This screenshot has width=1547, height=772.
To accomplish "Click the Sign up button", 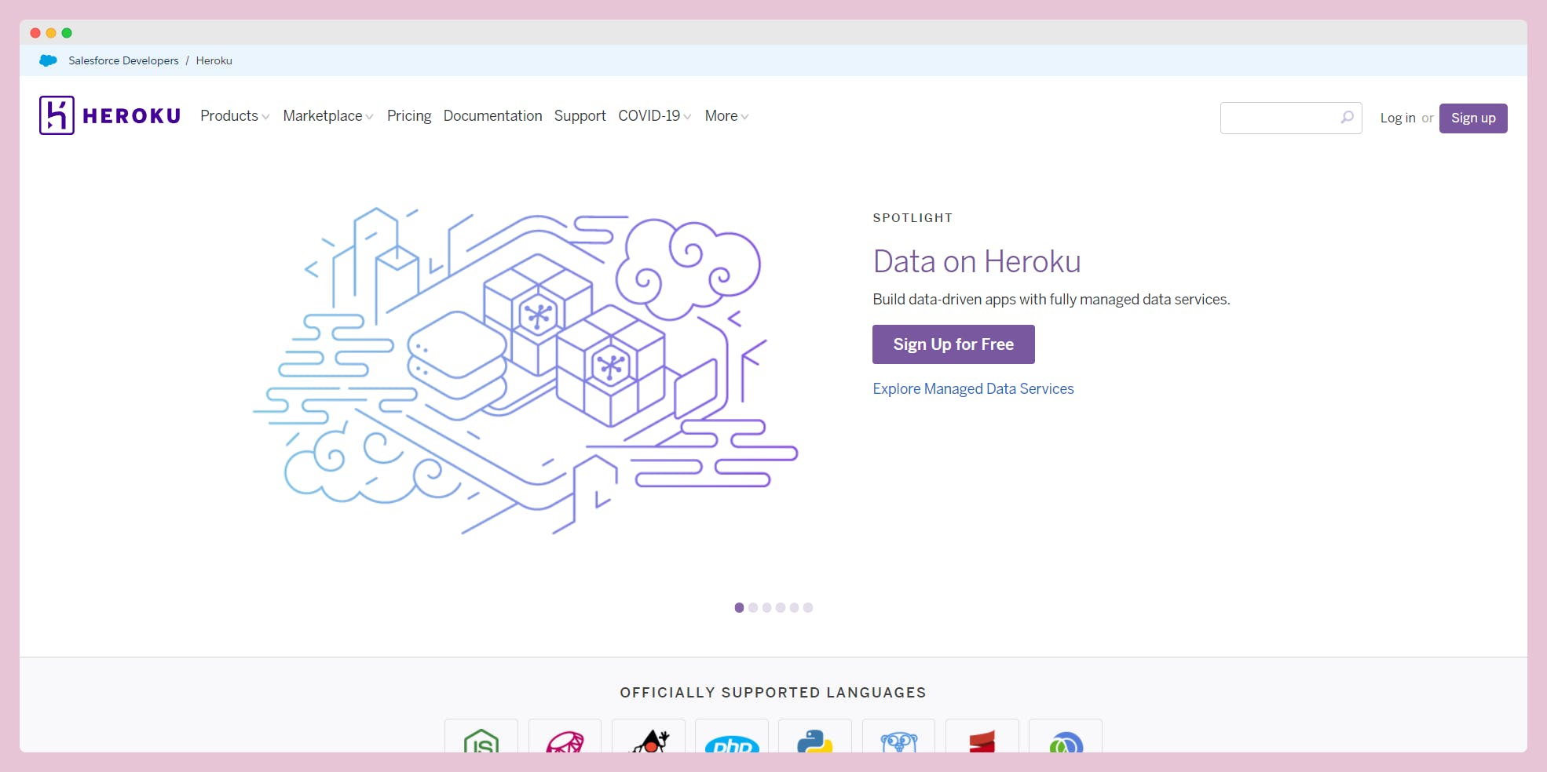I will click(1473, 118).
